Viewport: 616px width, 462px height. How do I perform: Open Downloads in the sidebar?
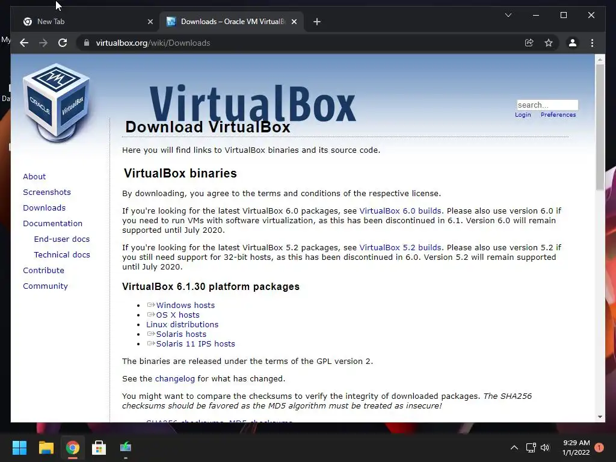[44, 208]
